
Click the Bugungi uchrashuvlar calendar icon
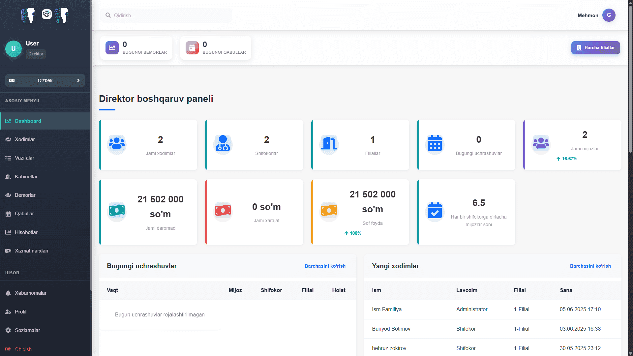coord(435,144)
